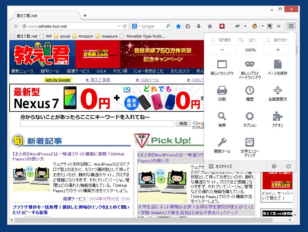The width and height of the screenshot is (308, 232).
Task: Click the Paste button in menu
Action: point(277,40)
